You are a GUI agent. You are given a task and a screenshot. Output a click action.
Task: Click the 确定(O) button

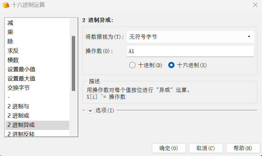pyautogui.click(x=169, y=148)
